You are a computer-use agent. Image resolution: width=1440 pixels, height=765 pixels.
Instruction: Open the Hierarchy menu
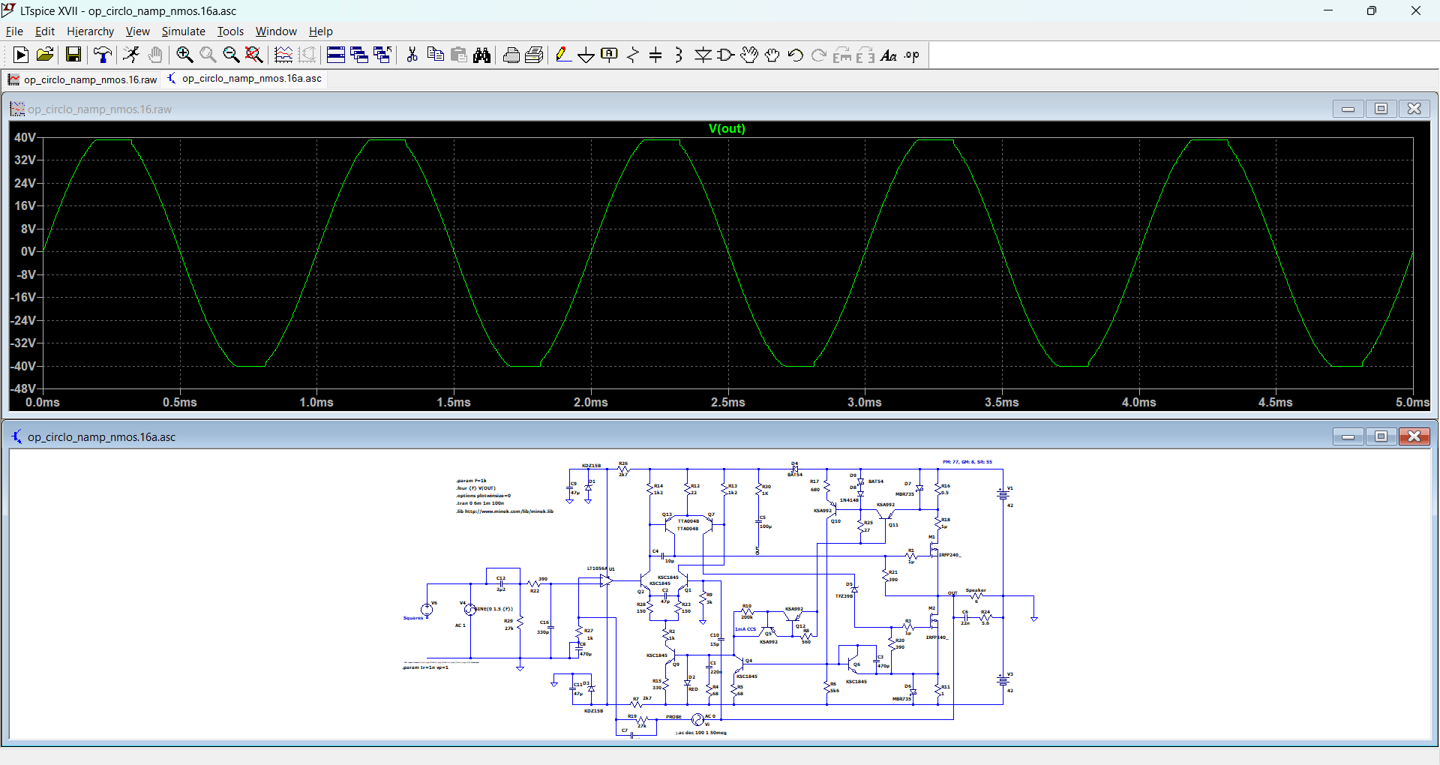pyautogui.click(x=90, y=31)
